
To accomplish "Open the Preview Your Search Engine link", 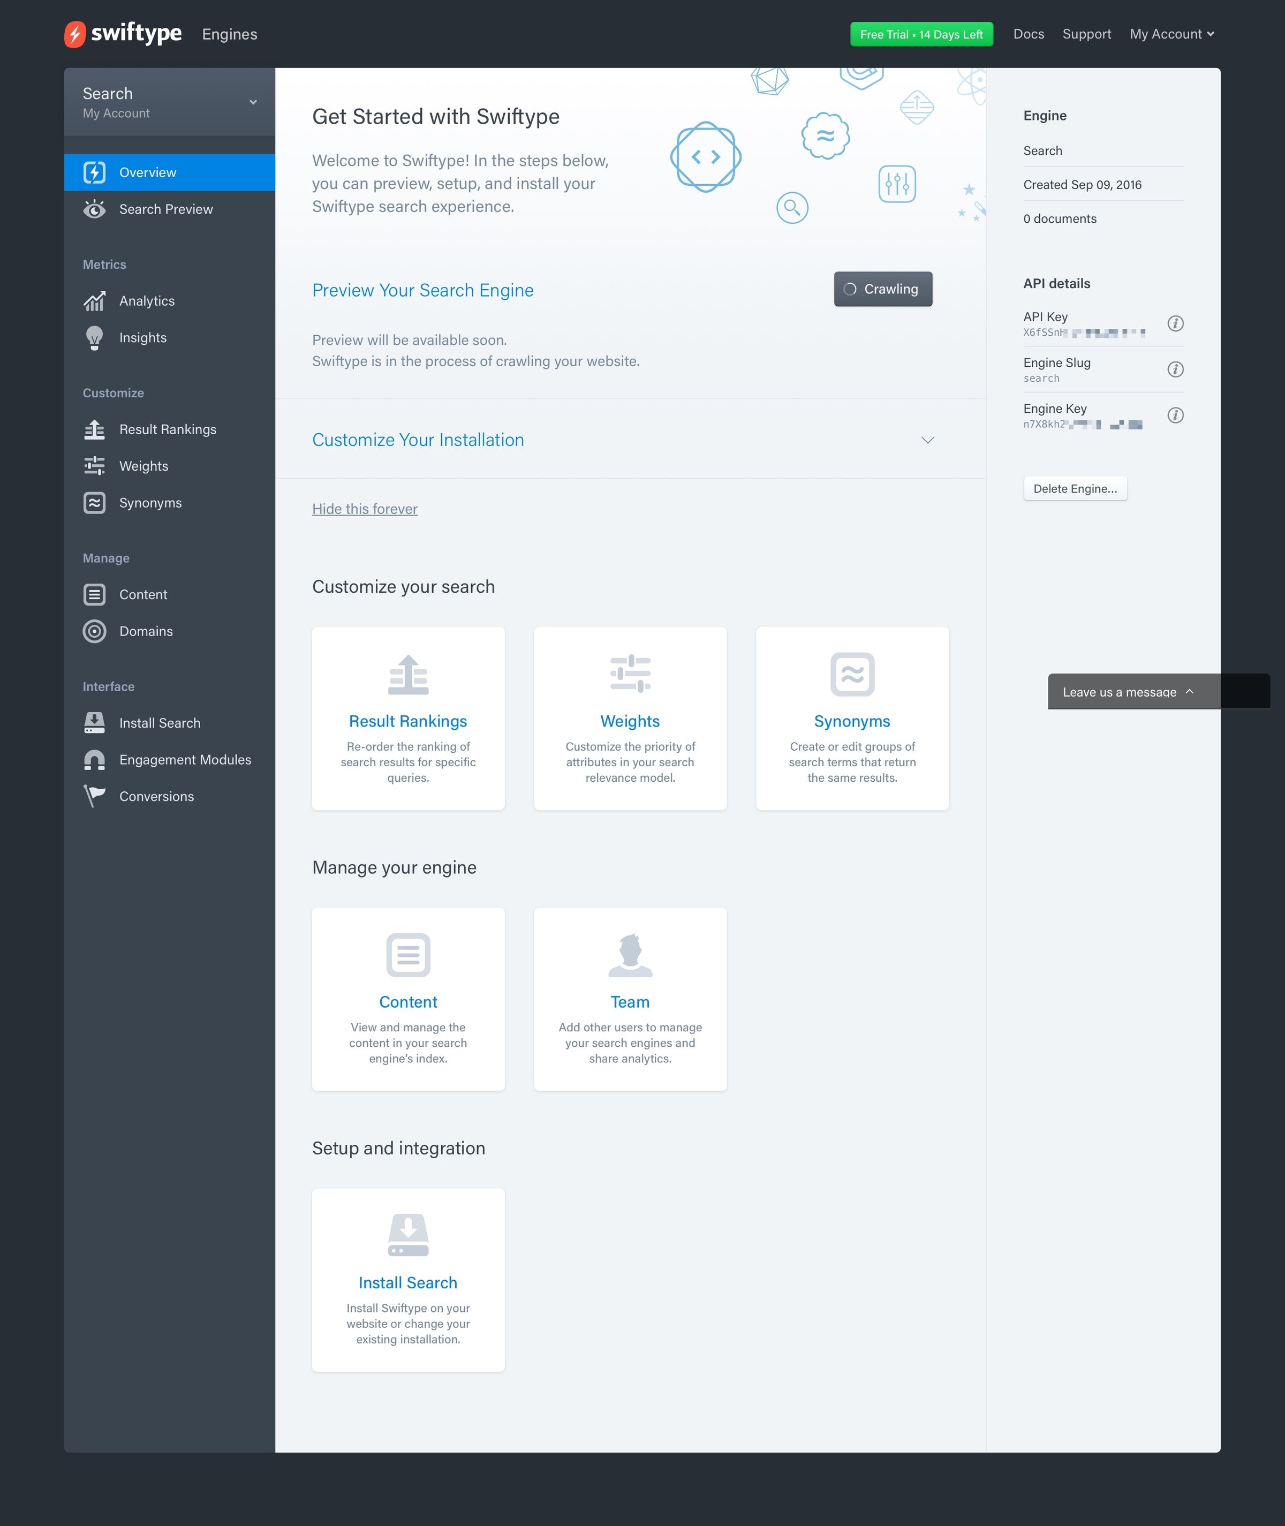I will (422, 291).
